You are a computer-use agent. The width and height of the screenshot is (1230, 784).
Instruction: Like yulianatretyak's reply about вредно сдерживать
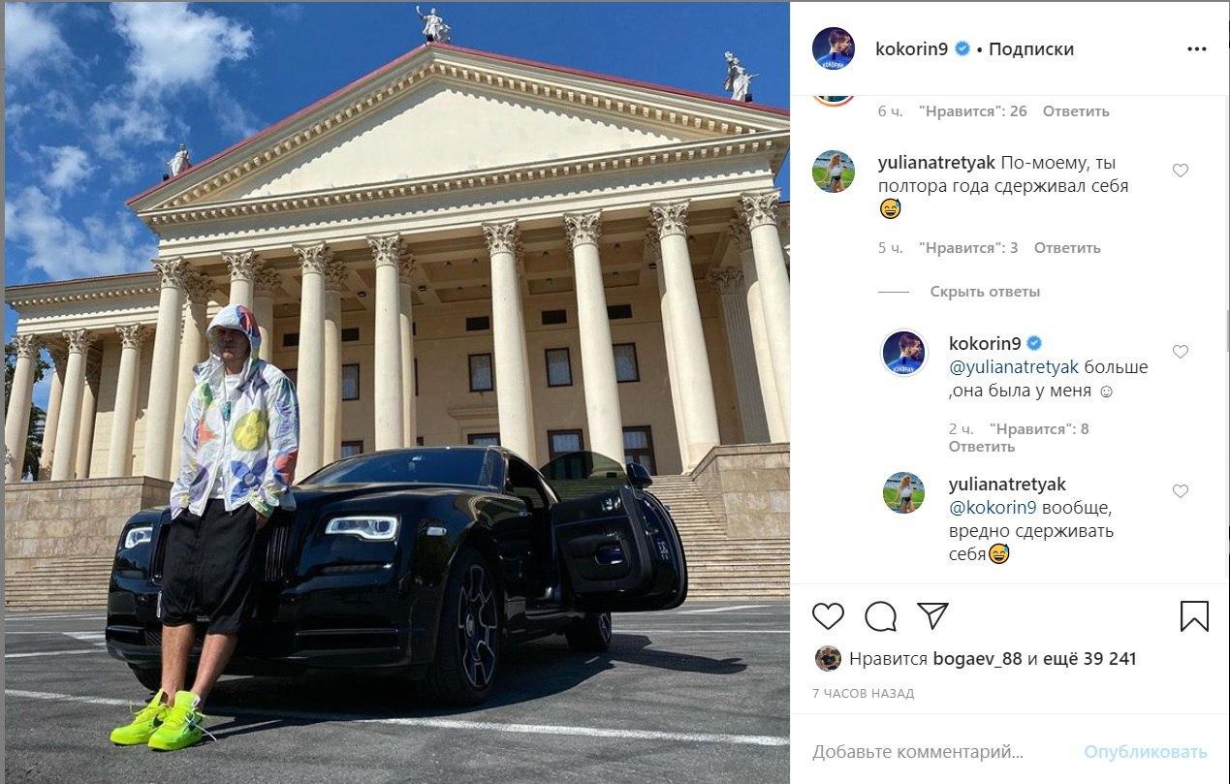point(1181,491)
